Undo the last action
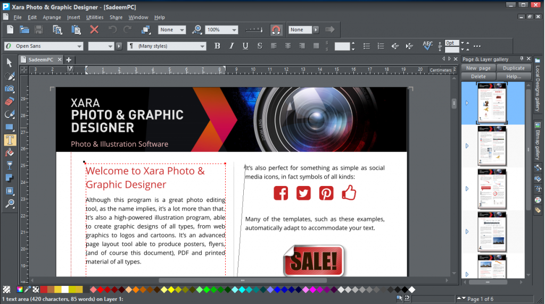545x304 pixels. point(113,30)
